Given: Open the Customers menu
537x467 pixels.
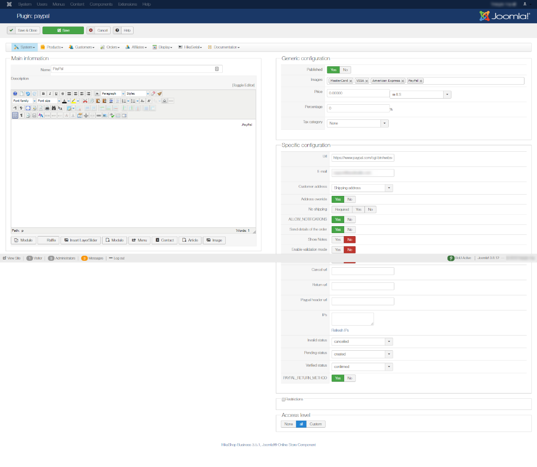Looking at the screenshot, I should click(82, 47).
